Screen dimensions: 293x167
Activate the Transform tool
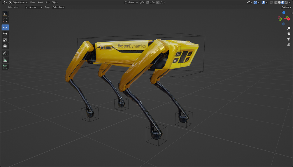point(5,46)
